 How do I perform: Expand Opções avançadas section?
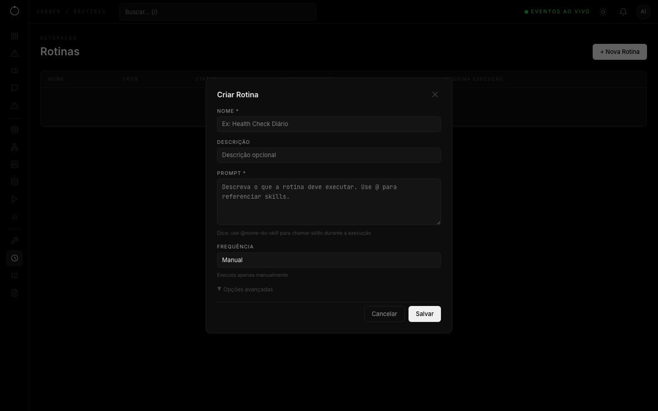(x=245, y=289)
